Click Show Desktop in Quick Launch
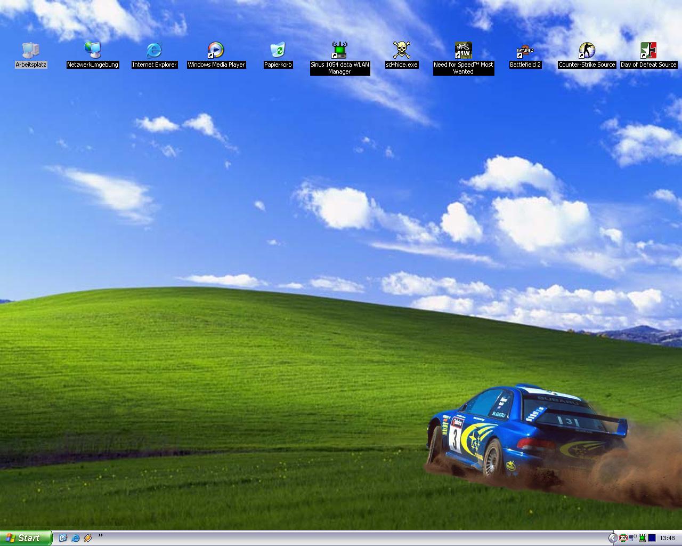This screenshot has height=546, width=682. point(63,538)
